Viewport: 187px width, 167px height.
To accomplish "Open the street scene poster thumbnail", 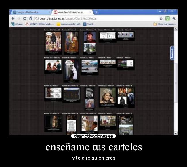I will click(108, 122).
